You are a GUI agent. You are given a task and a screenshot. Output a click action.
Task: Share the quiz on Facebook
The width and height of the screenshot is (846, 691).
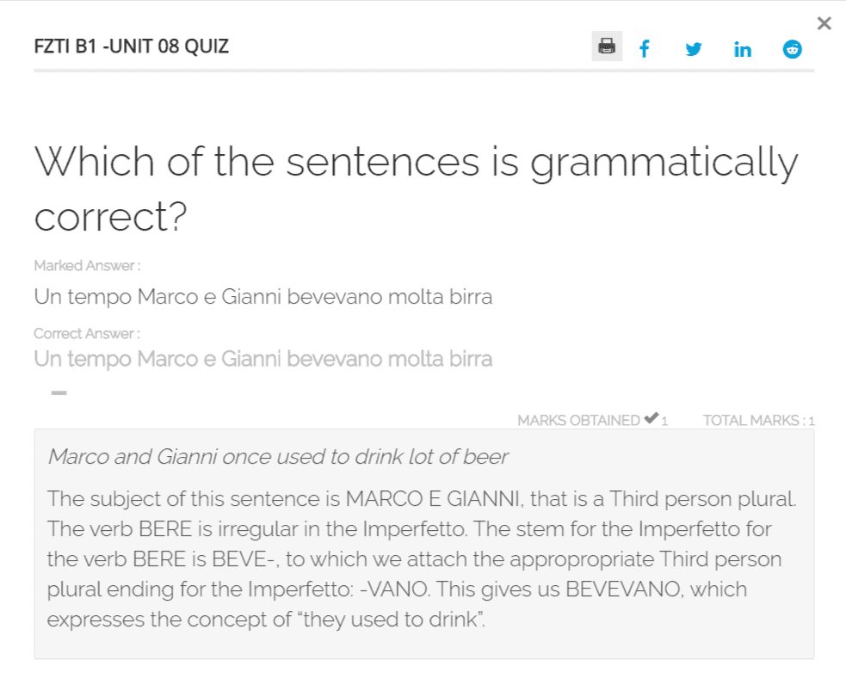pos(644,49)
